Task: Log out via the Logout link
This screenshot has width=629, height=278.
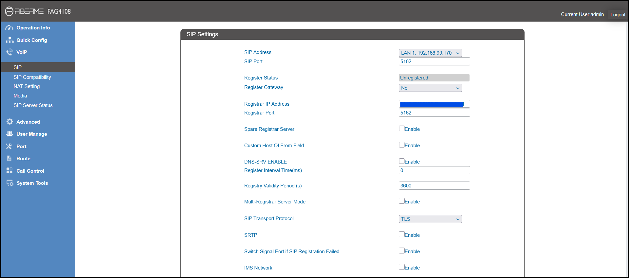Action: (618, 14)
